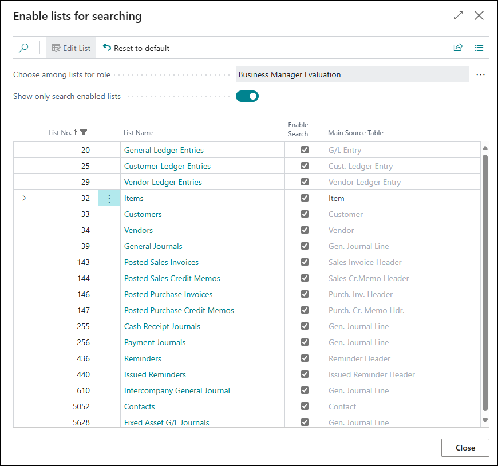Open the Contacts list link
The image size is (498, 466).
[x=139, y=406]
